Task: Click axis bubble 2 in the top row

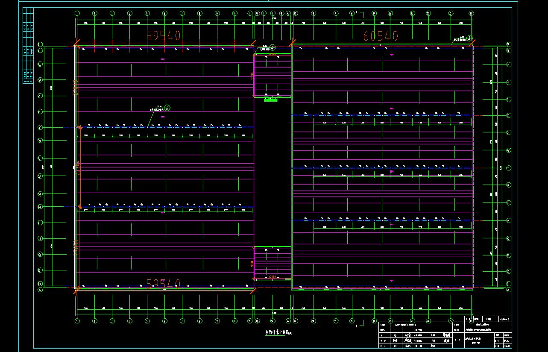Action: click(x=95, y=13)
